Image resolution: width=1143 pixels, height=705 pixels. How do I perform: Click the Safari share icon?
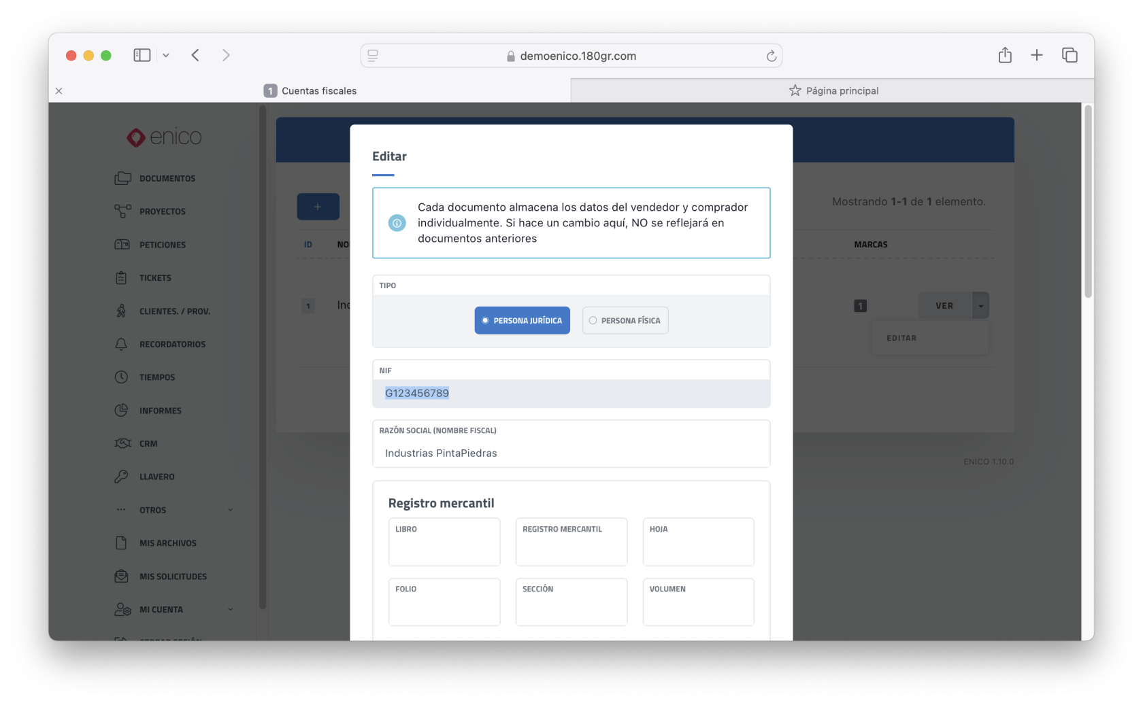tap(1005, 56)
